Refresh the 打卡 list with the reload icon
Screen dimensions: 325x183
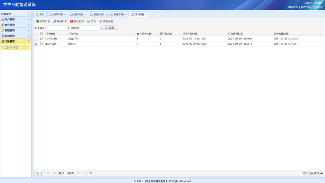[91, 173]
